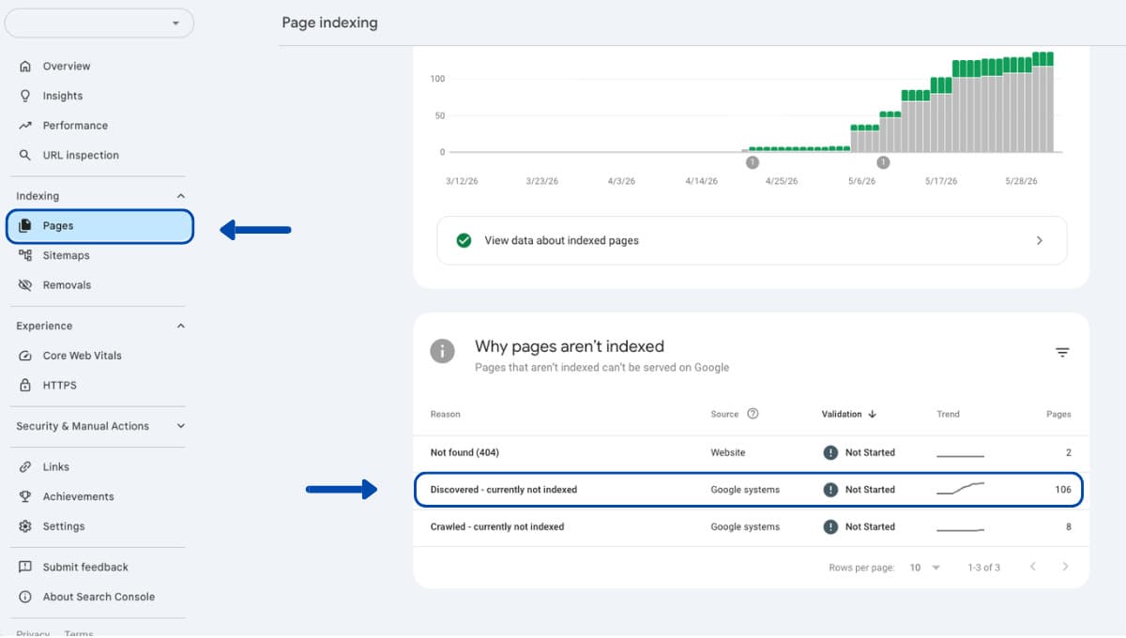Click the About Search Console info icon

coord(25,597)
